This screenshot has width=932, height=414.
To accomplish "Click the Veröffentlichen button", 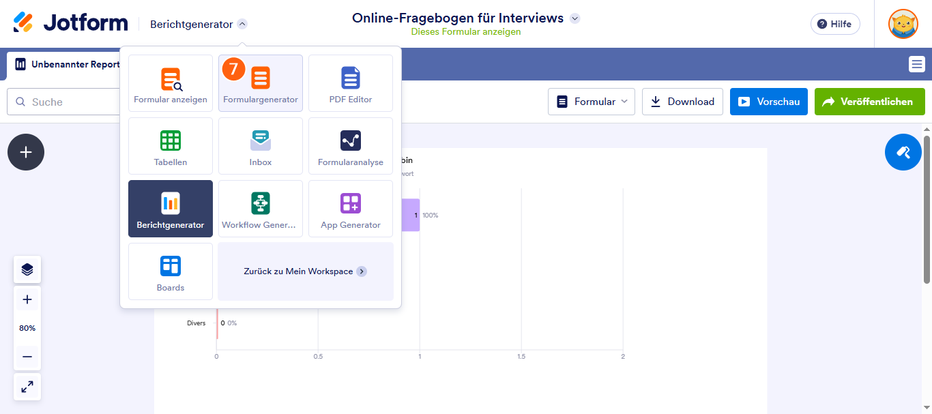I will [870, 102].
